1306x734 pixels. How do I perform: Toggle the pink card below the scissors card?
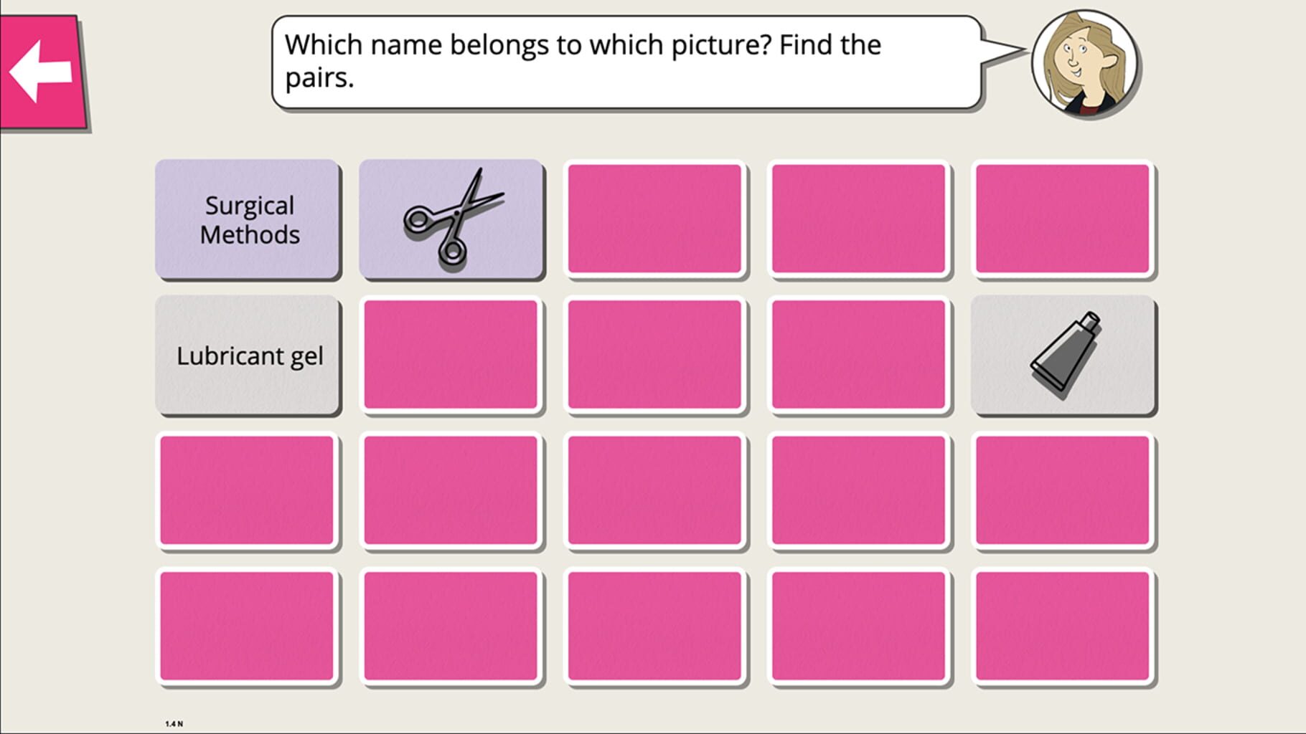point(451,355)
